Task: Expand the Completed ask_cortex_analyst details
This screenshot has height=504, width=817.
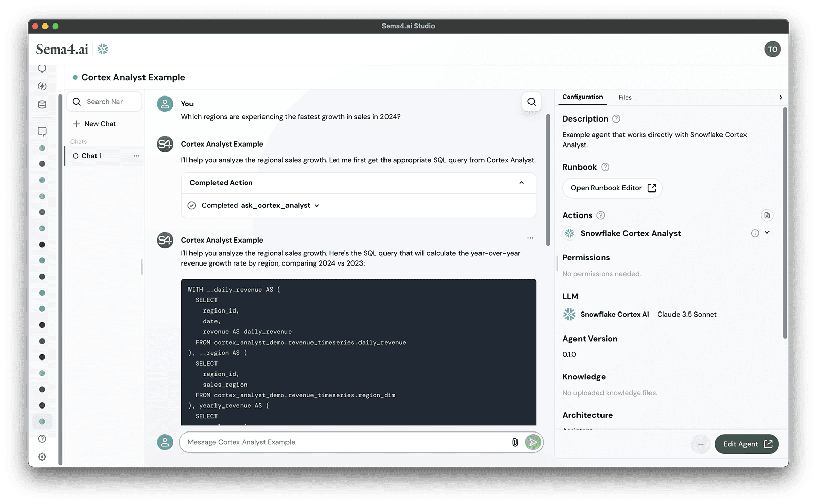Action: [317, 205]
